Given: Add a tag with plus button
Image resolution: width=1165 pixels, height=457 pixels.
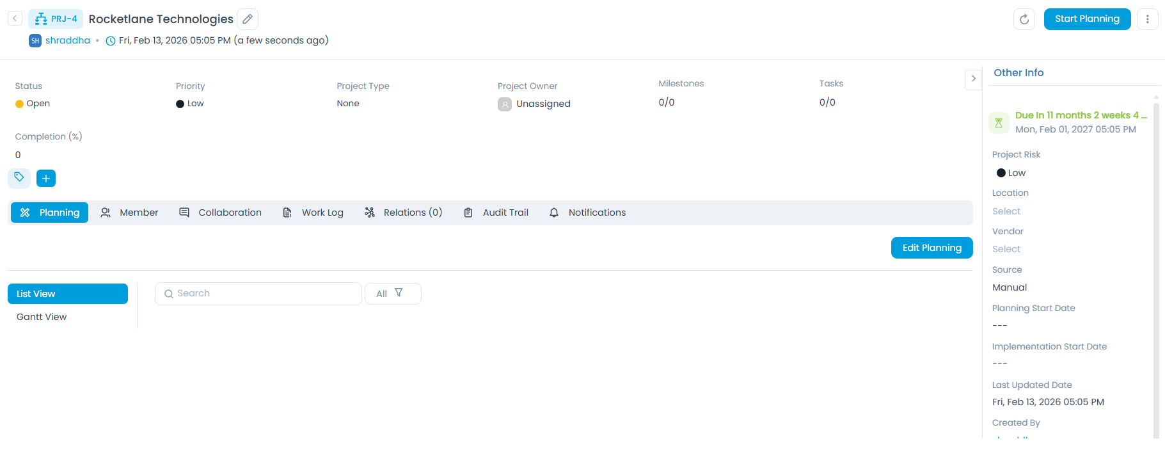Looking at the screenshot, I should 46,178.
